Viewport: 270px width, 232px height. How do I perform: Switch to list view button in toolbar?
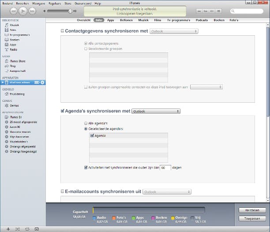[x=199, y=11]
